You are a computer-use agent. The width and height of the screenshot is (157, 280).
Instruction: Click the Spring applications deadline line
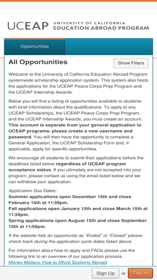coord(77,224)
